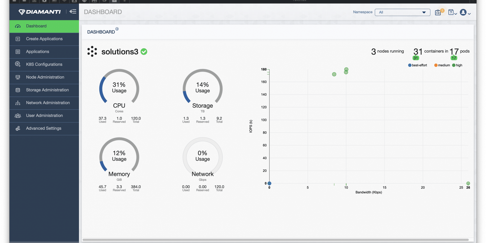Click Memory reserved value 3.3

coord(119,187)
